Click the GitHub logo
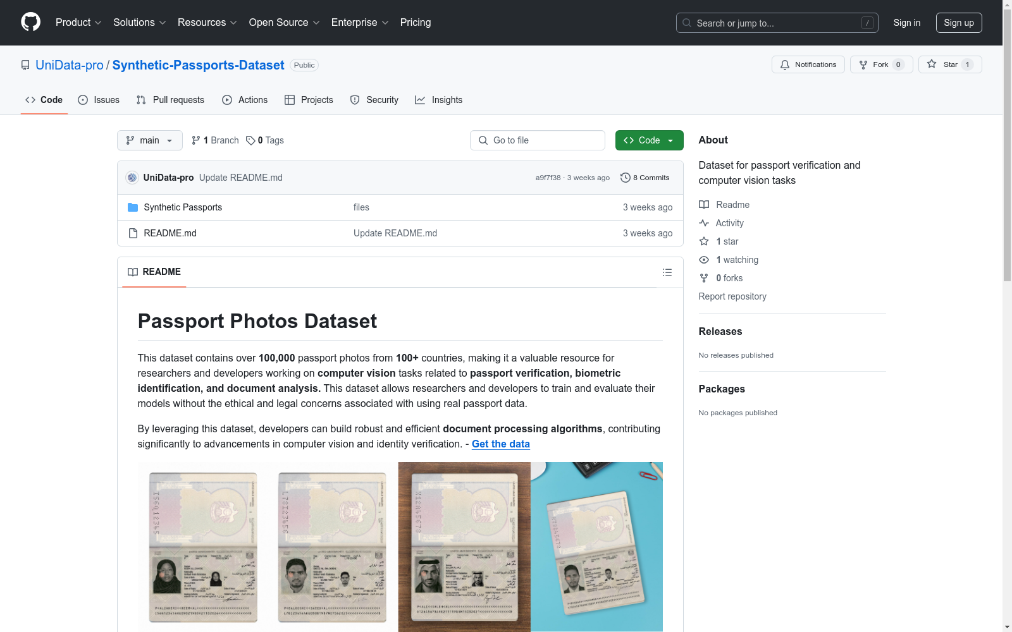The width and height of the screenshot is (1012, 632). click(30, 22)
